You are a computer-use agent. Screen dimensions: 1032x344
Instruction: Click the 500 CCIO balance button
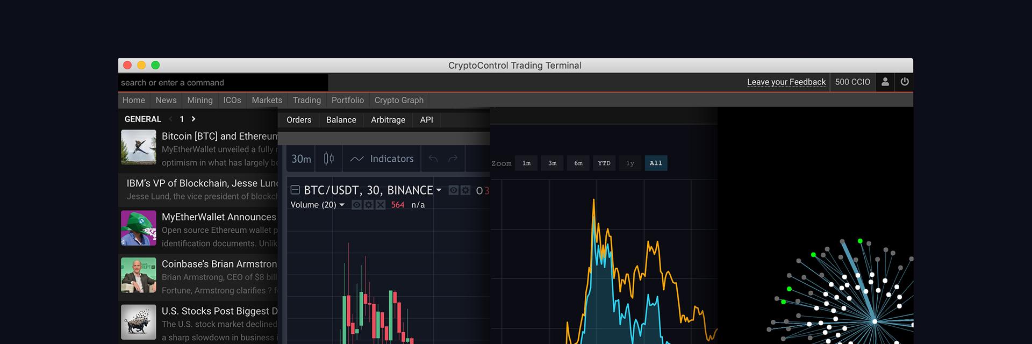tap(852, 82)
